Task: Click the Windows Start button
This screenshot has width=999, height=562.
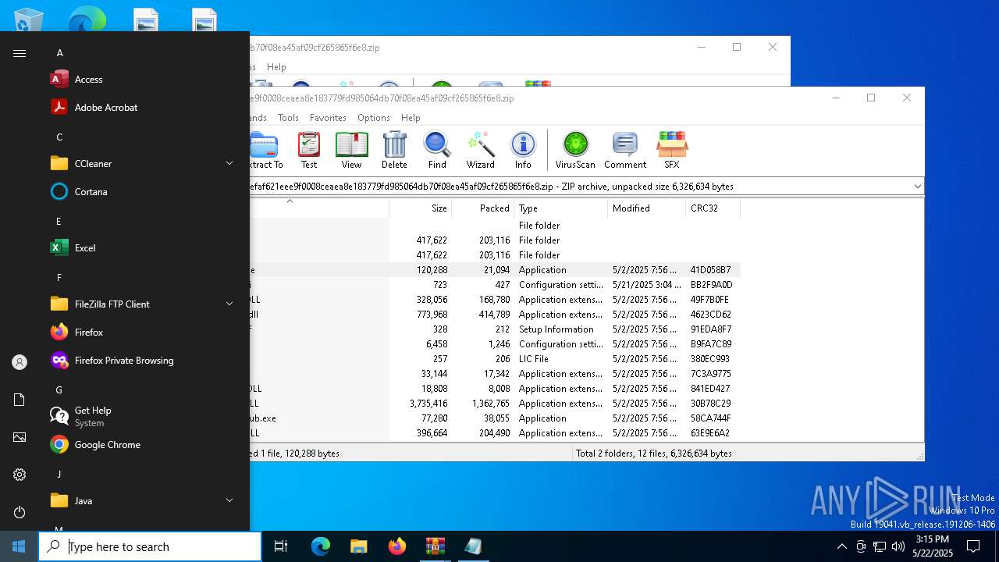Action: point(19,546)
